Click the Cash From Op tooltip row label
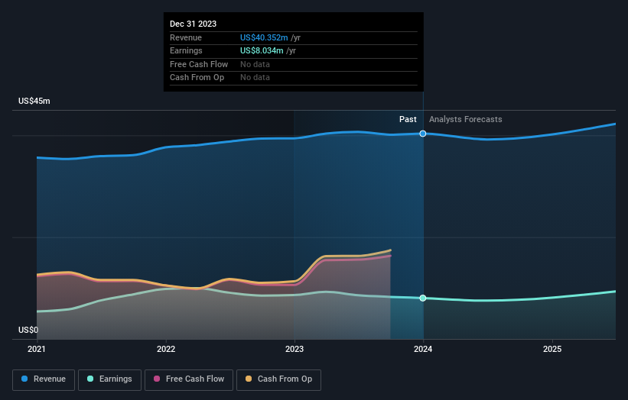Image resolution: width=628 pixels, height=400 pixels. 197,78
